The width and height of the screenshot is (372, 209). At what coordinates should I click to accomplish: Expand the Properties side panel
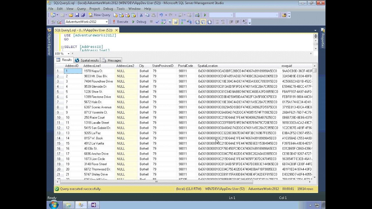(x=323, y=38)
